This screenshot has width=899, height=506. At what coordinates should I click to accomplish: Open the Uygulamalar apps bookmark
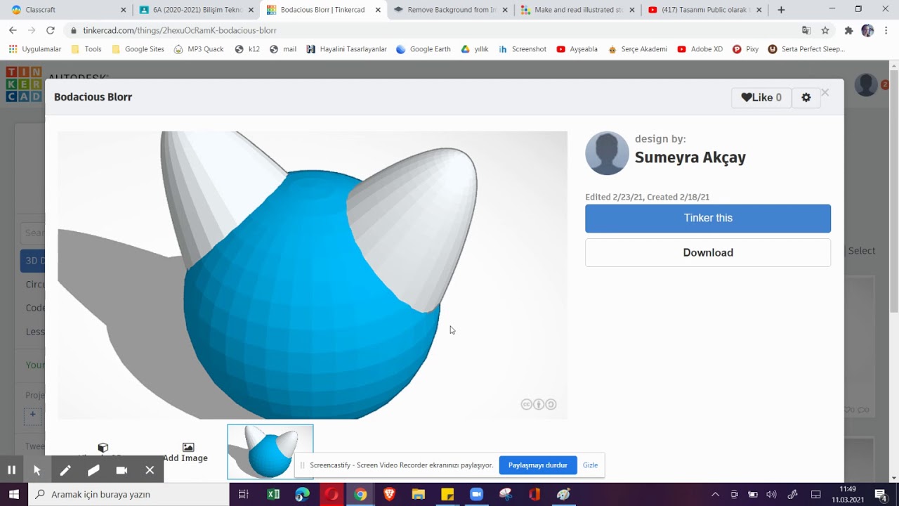point(35,49)
